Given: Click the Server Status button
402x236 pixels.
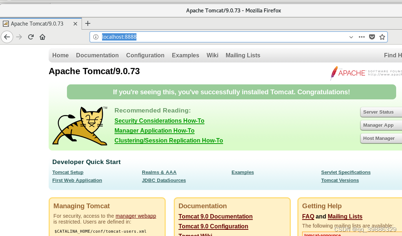Looking at the screenshot, I should 381,112.
